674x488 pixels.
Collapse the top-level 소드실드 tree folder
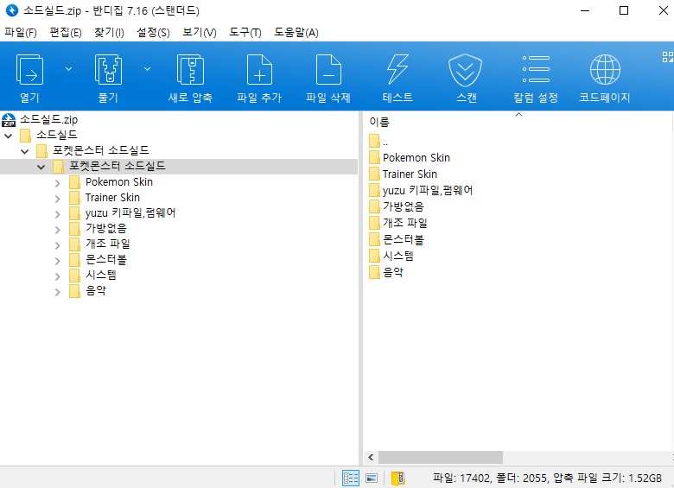(x=8, y=136)
